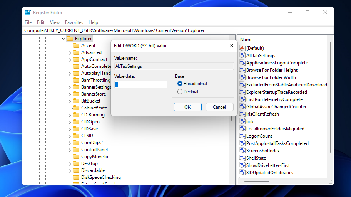Confirm the DWORD edit with OK
Viewport: 351px width, 197px height.
[x=187, y=107]
